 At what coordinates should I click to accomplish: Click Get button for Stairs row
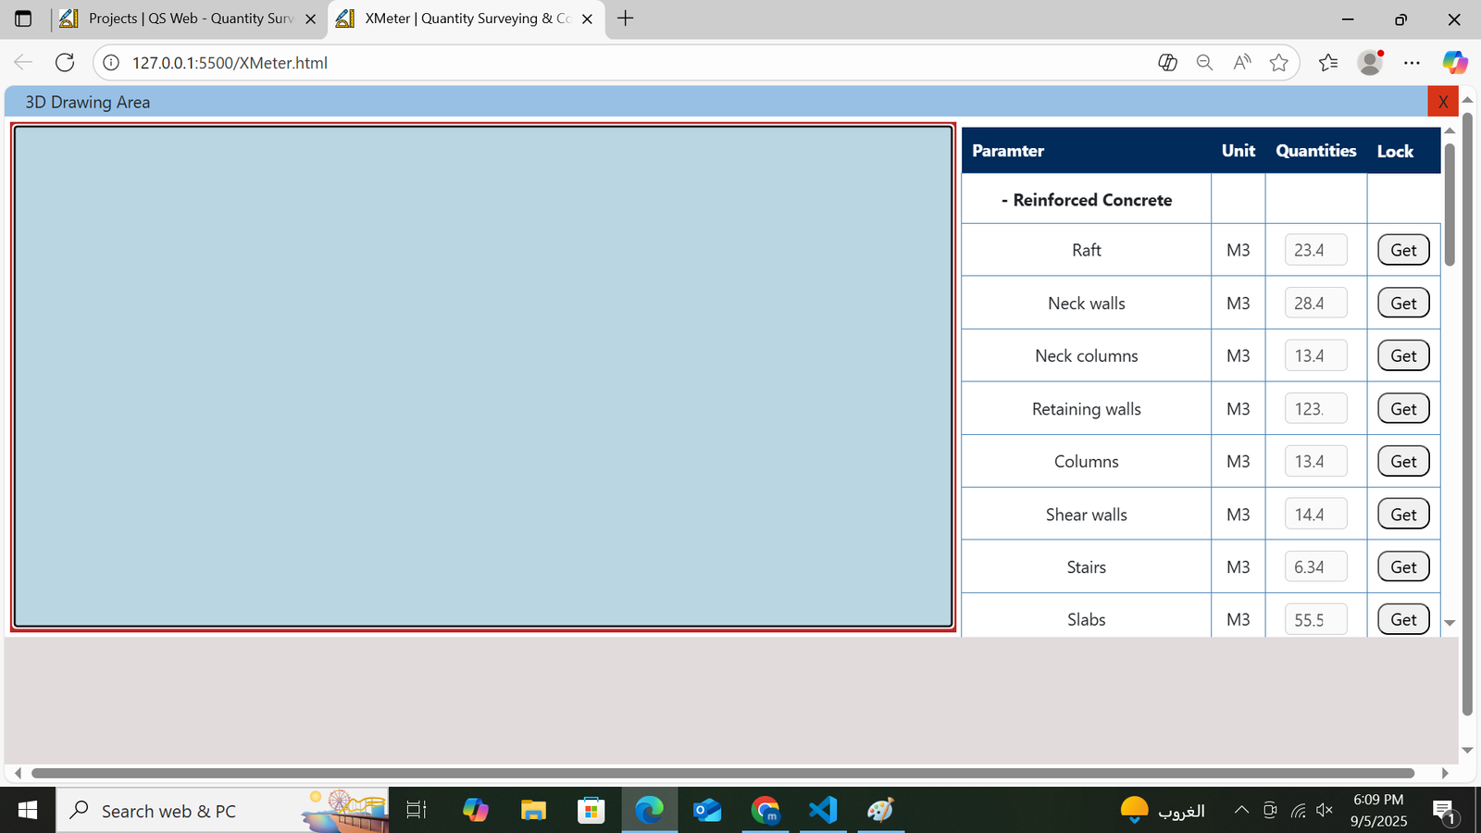click(1403, 567)
